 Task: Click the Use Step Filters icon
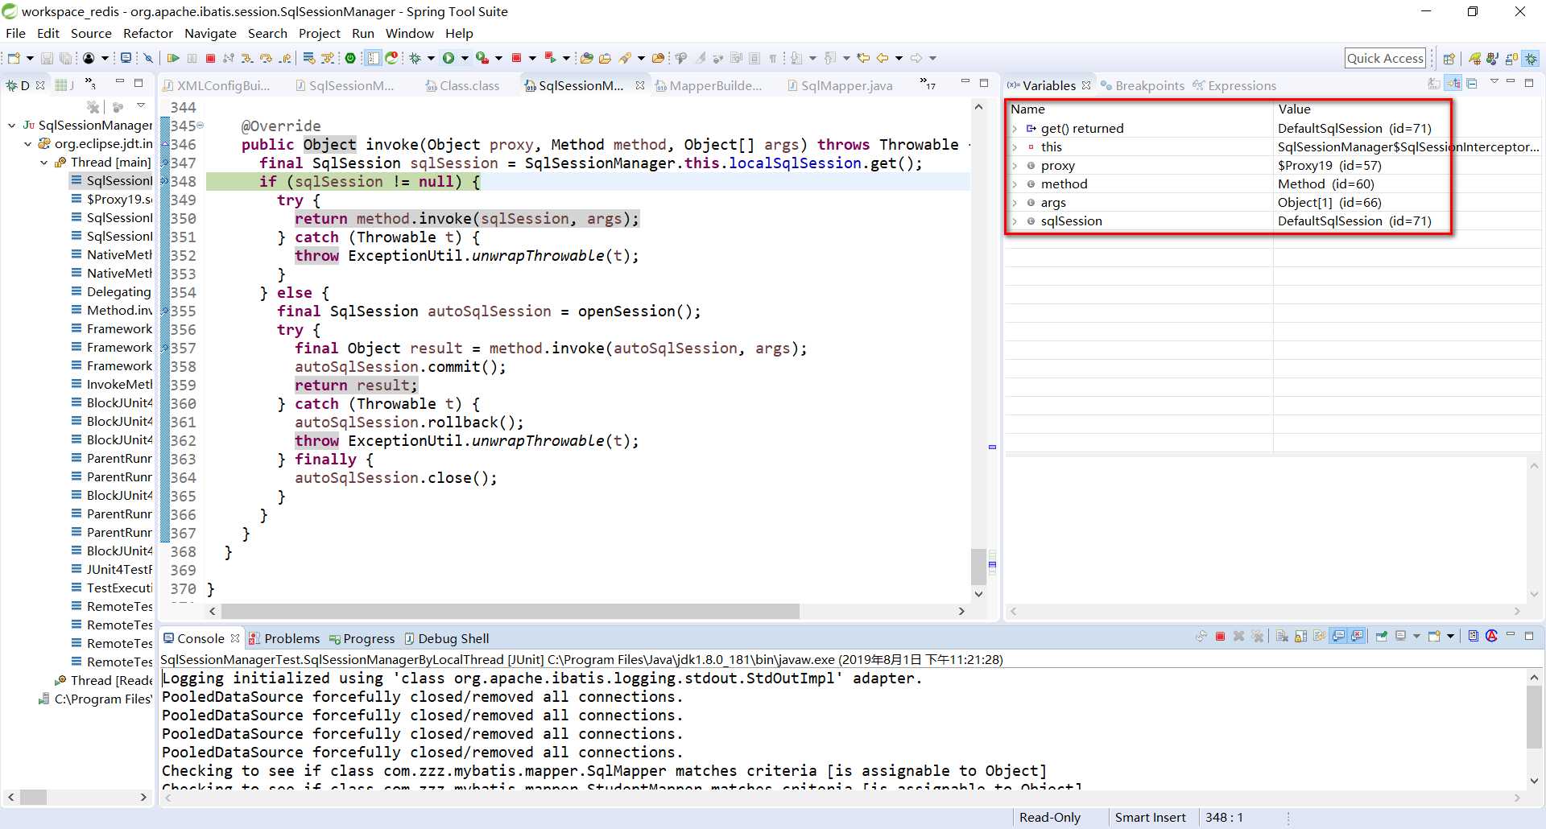point(328,58)
